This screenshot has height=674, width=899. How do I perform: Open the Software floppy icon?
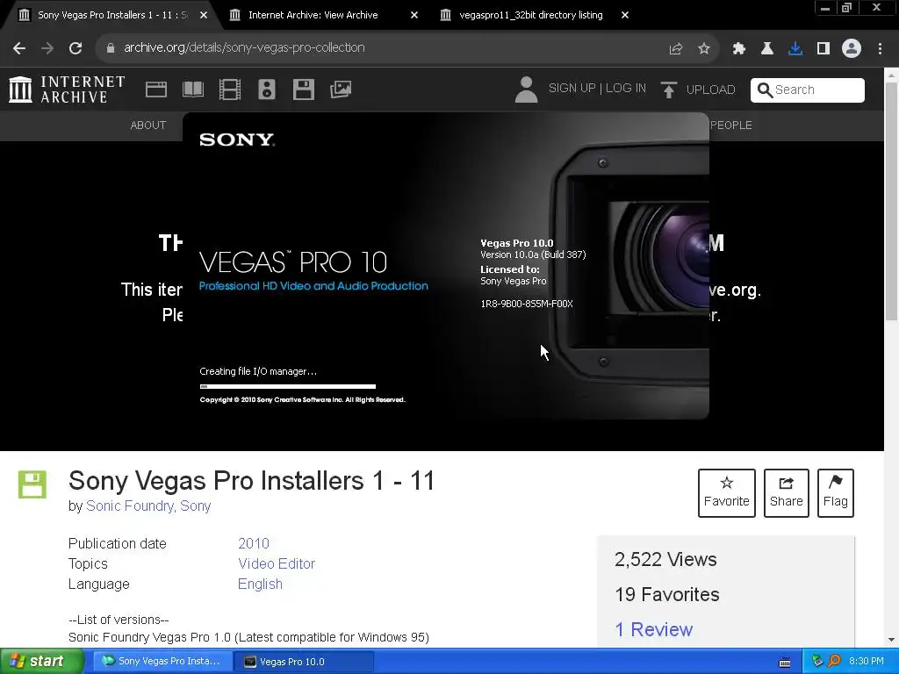point(303,90)
